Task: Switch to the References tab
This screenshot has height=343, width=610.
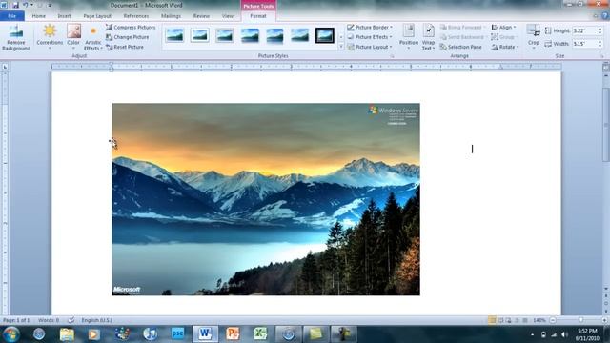Action: (x=136, y=16)
